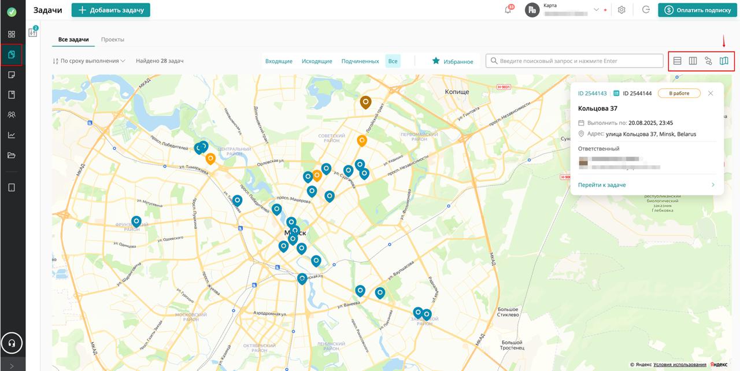Open the mobile device icon in sidebar

point(12,187)
